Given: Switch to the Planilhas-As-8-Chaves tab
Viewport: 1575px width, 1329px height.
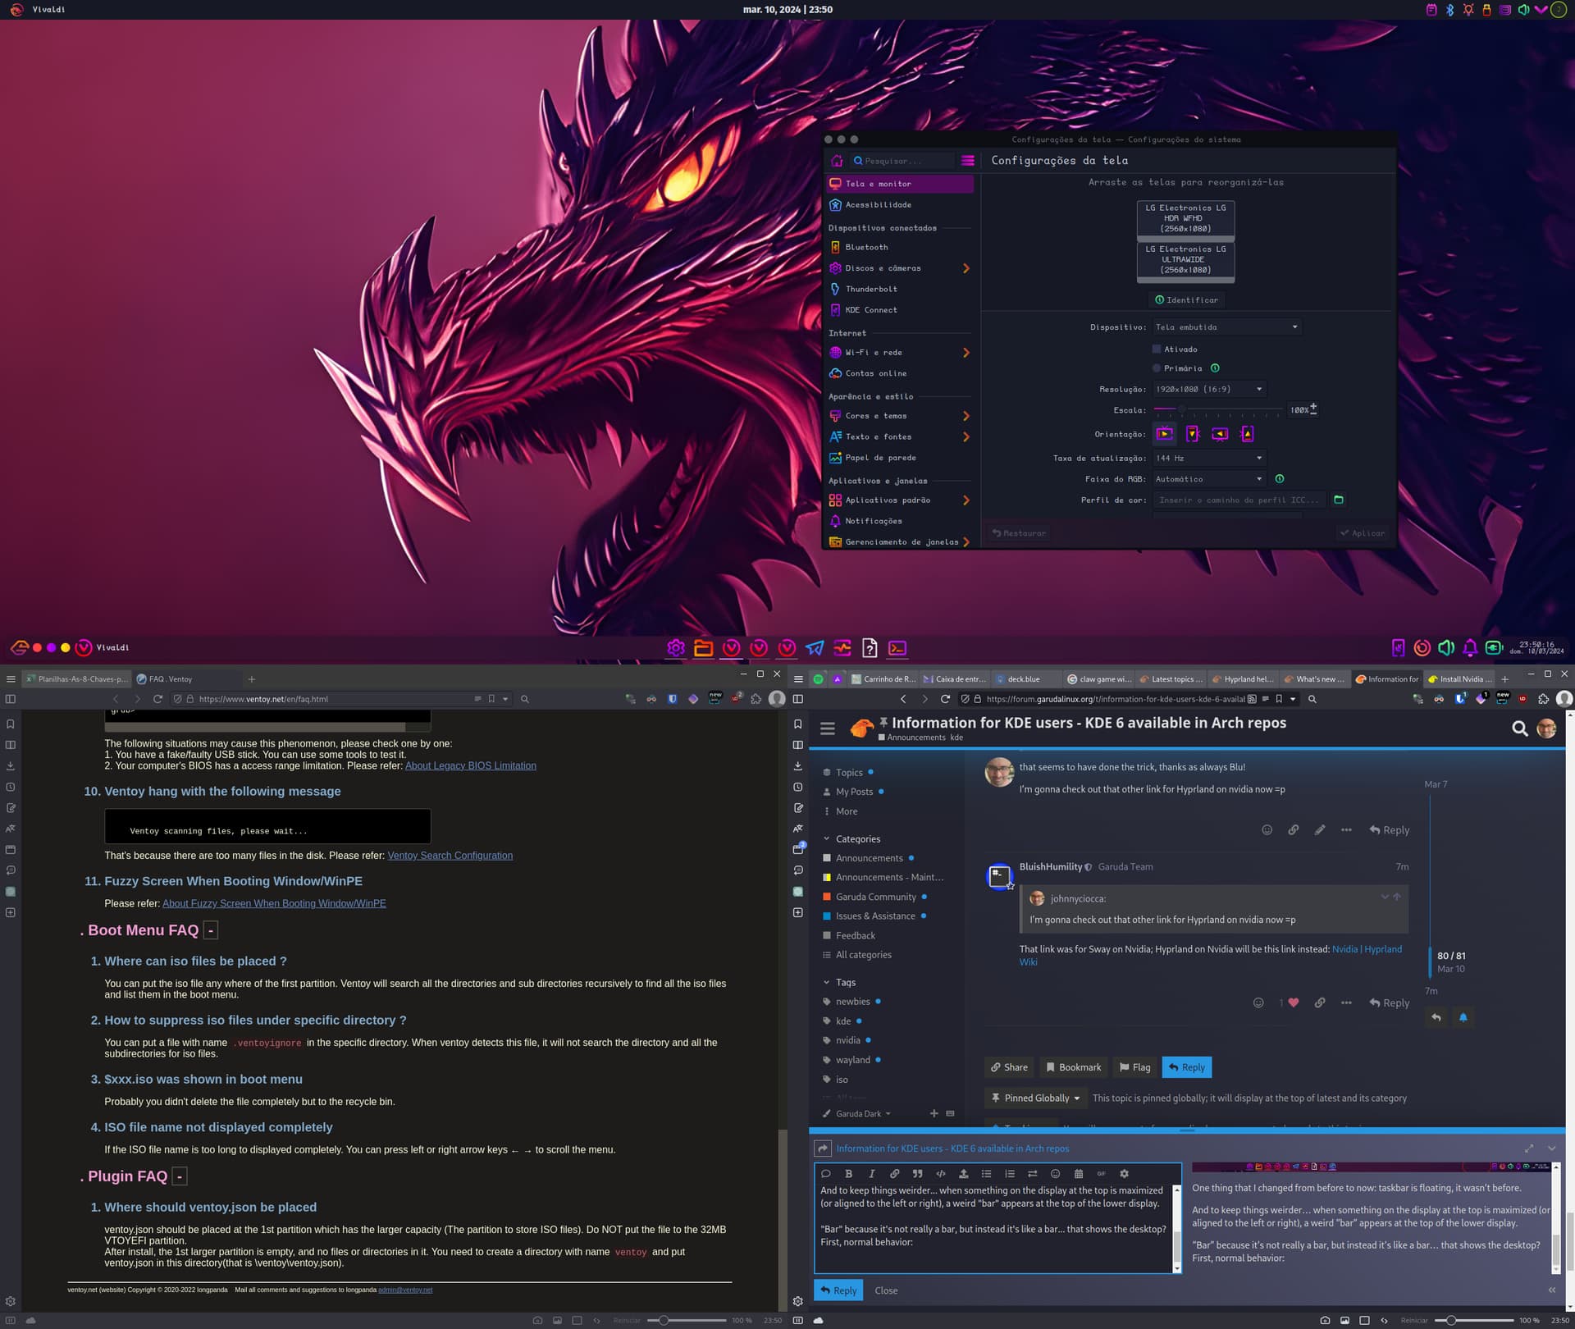Looking at the screenshot, I should pos(76,678).
